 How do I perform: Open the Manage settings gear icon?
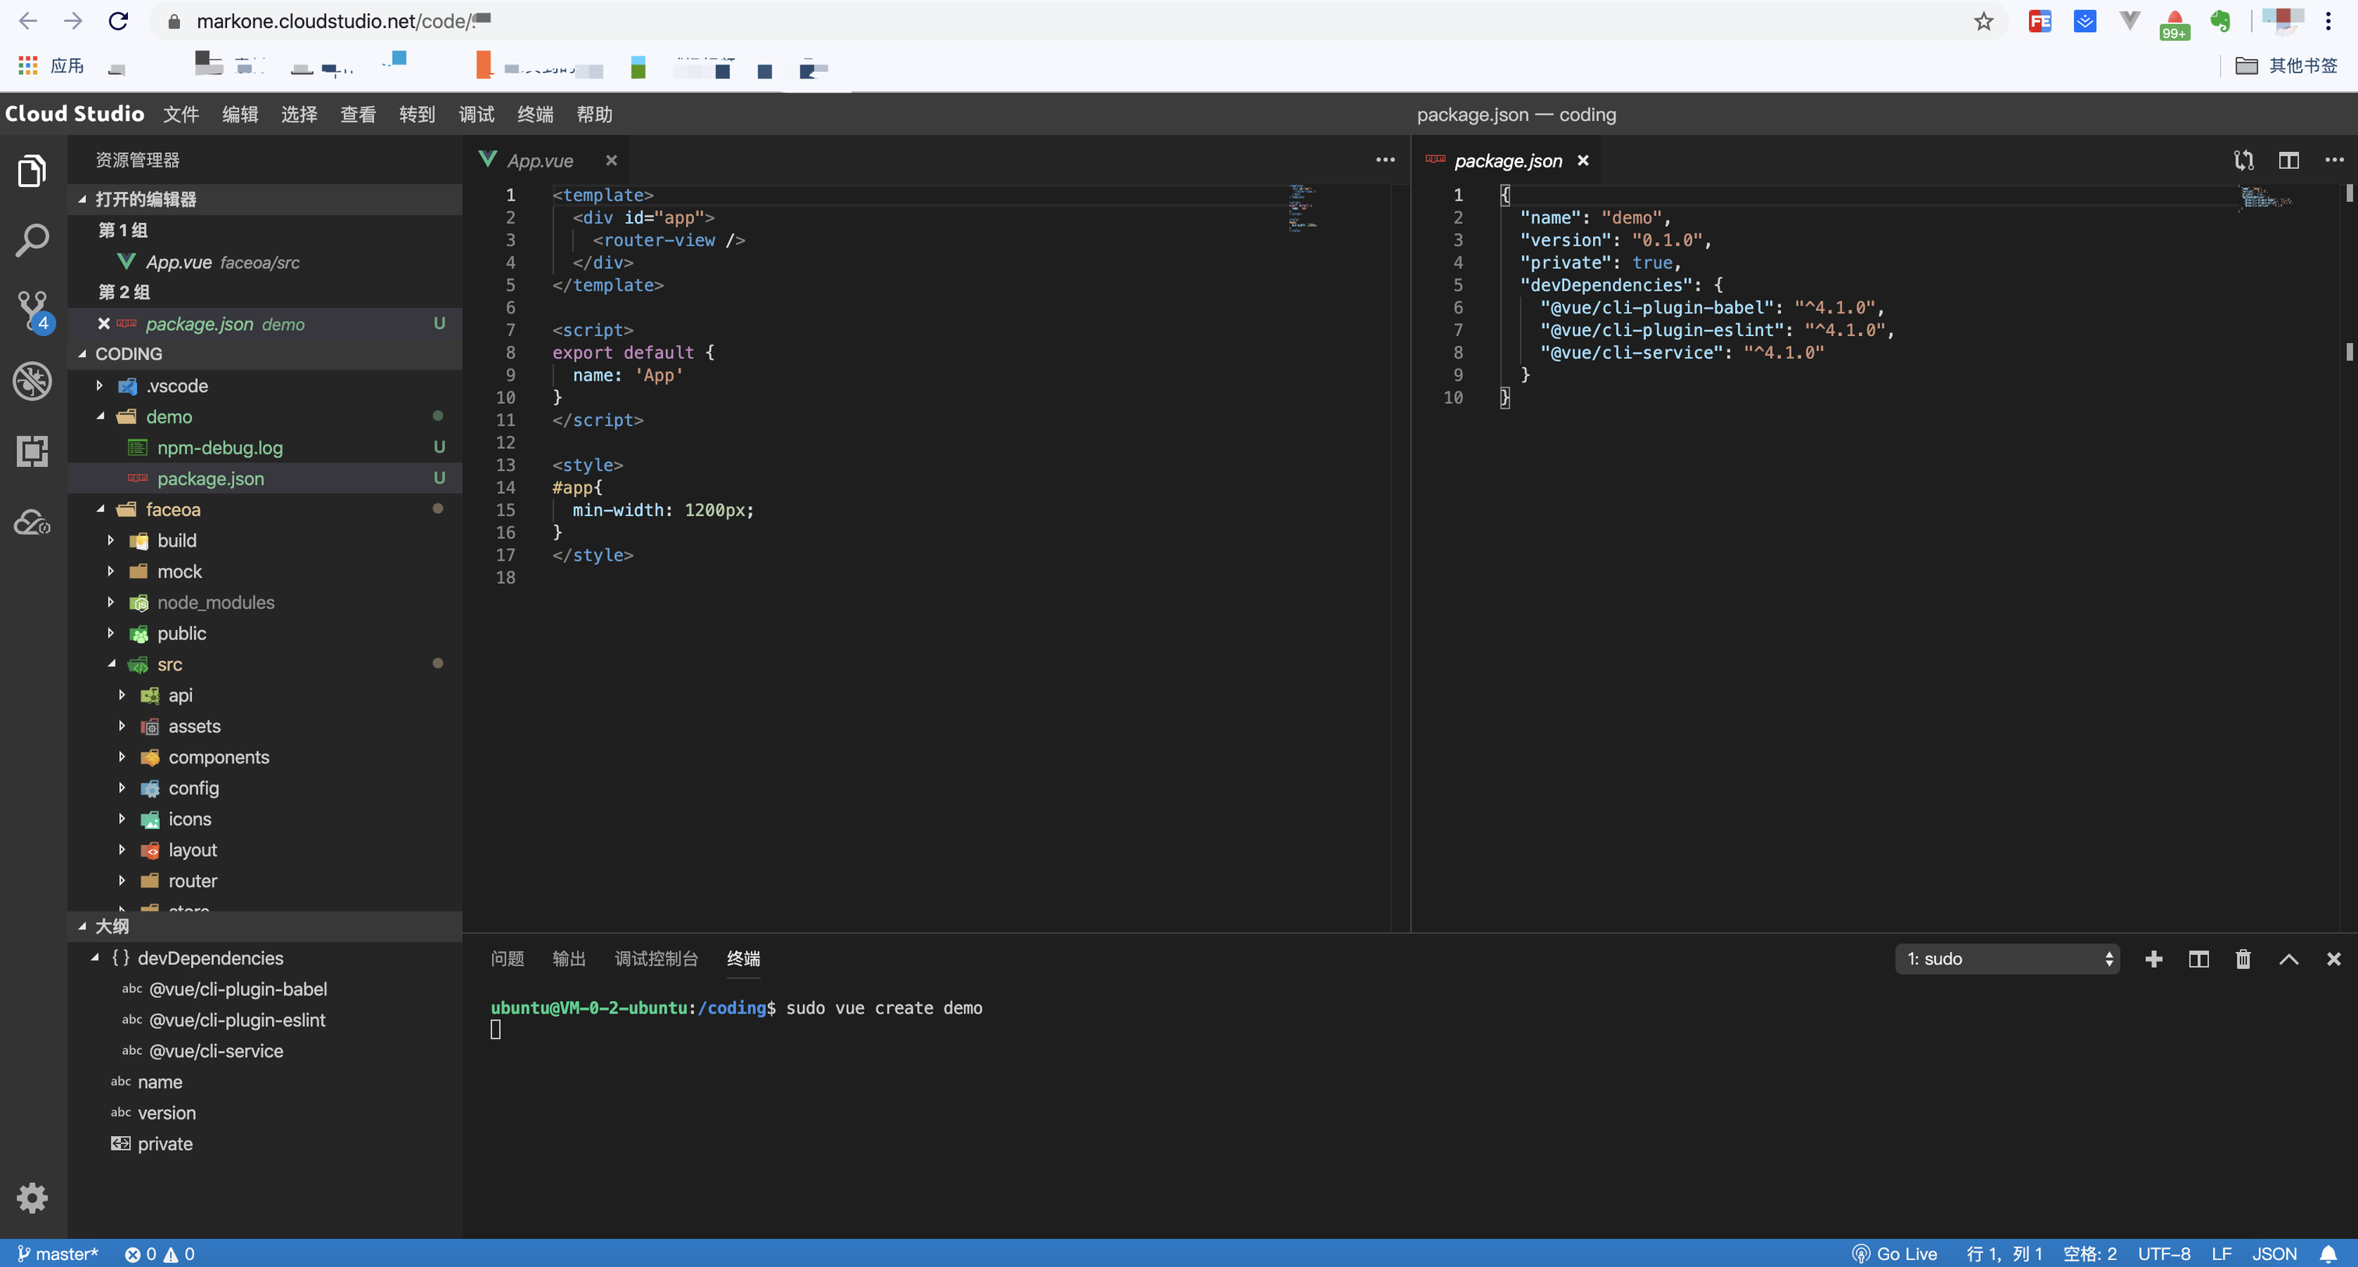[33, 1198]
